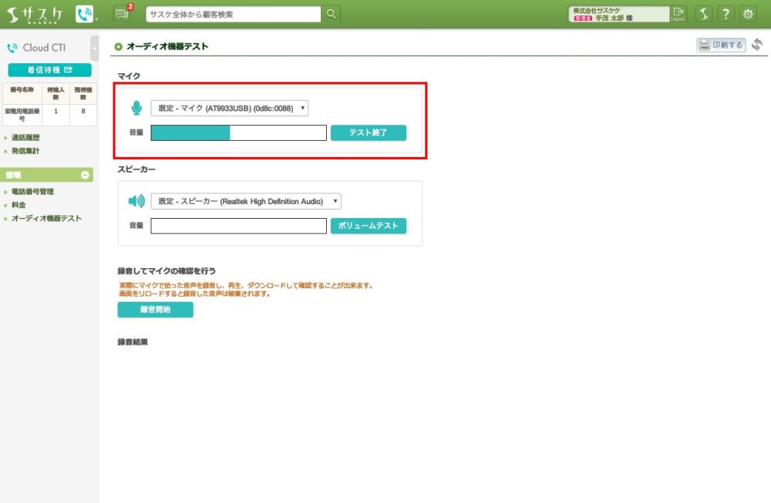Screen dimensions: 771x503
Task: Open 通話履歴 in the sidebar
Action: coord(25,138)
